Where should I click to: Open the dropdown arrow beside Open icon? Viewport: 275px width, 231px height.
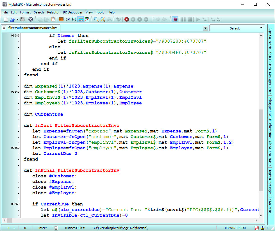[x=17, y=19]
